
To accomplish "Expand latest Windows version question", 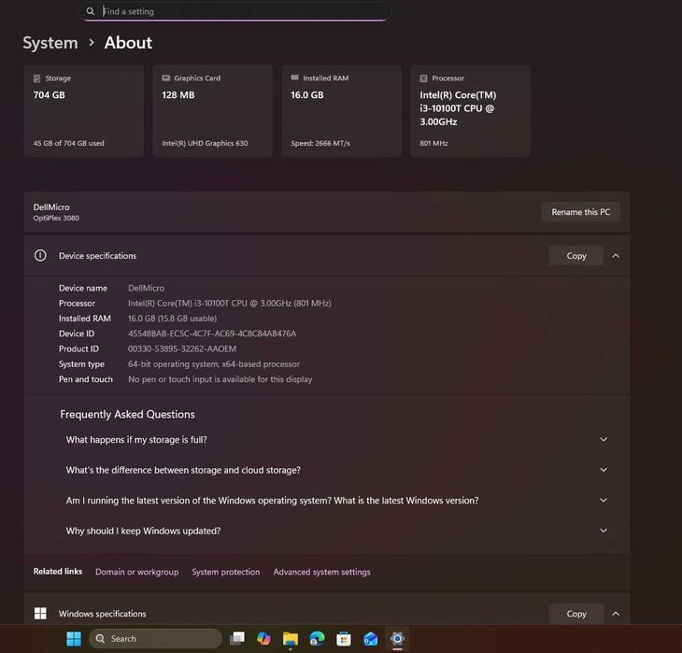I will click(335, 501).
